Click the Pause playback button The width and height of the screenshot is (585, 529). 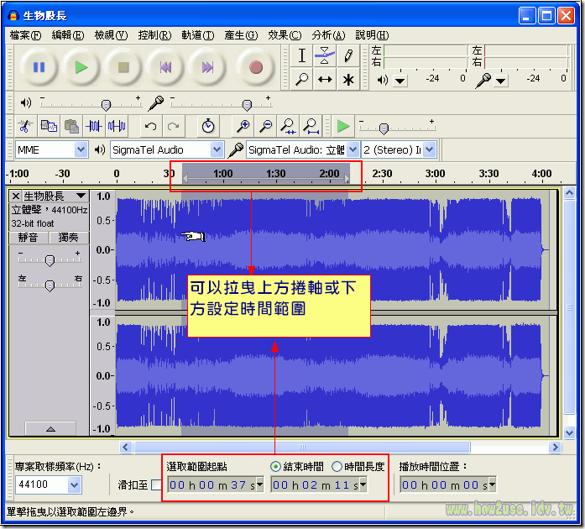click(39, 67)
